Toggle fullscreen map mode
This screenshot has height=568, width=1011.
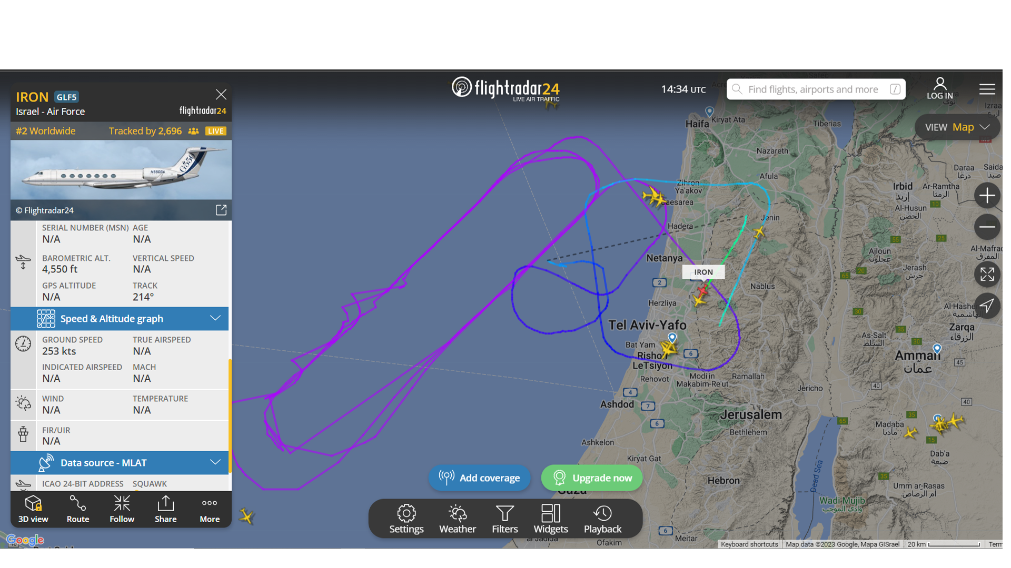click(x=987, y=274)
